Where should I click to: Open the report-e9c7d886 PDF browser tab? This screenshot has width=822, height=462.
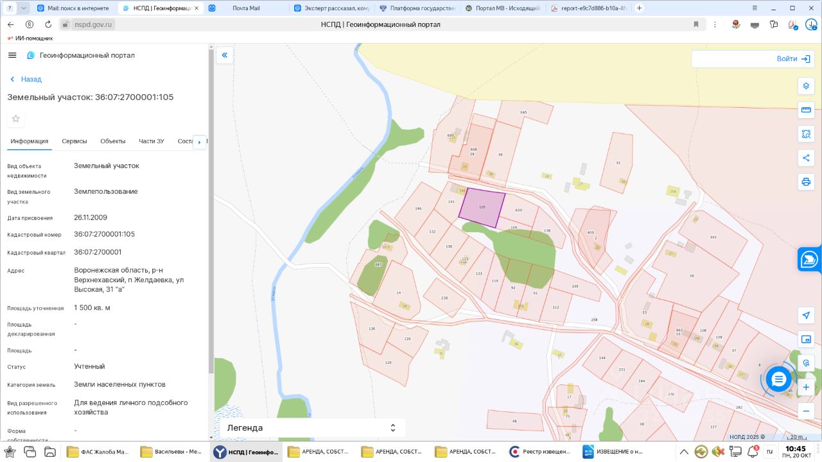click(588, 8)
